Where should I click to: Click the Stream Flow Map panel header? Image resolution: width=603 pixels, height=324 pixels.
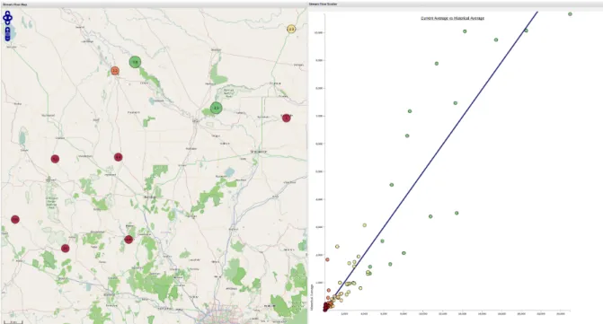coord(154,4)
